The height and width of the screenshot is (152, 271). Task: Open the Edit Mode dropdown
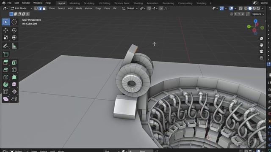click(x=21, y=8)
